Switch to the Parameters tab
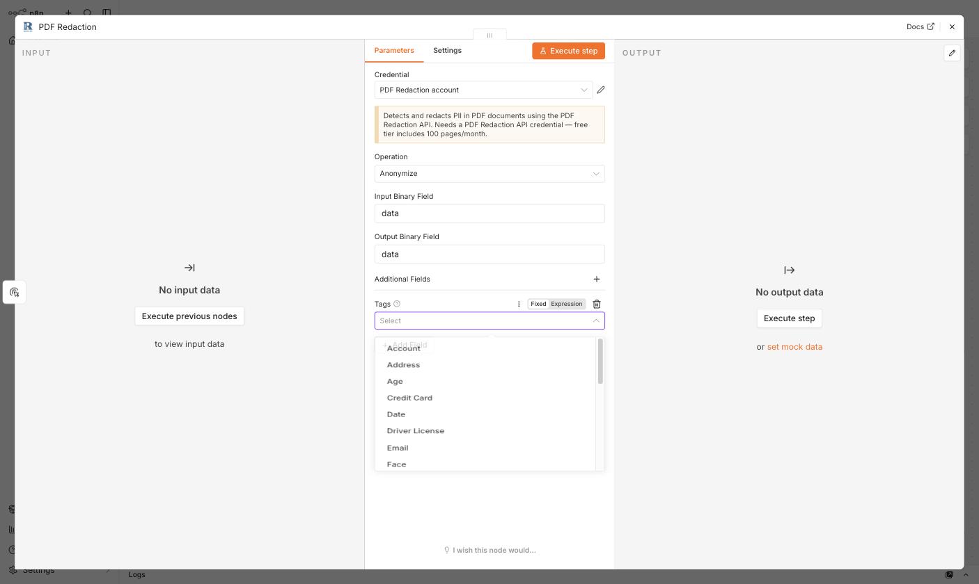Screen dimensions: 979x584 pyautogui.click(x=394, y=51)
